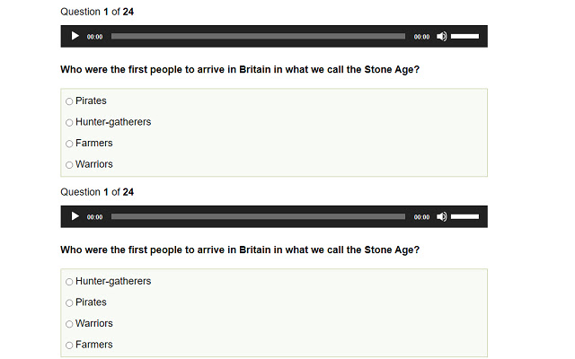Select Hunter-gatherers in the second question

(69, 282)
